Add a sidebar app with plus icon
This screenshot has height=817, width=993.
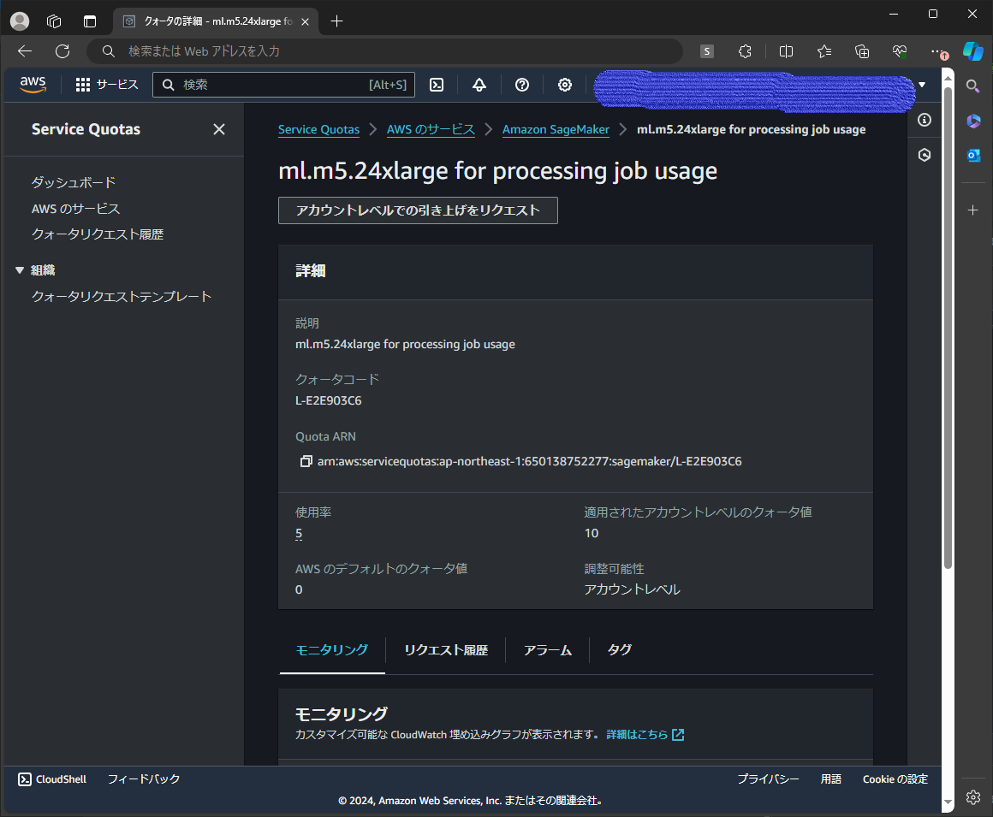[973, 210]
